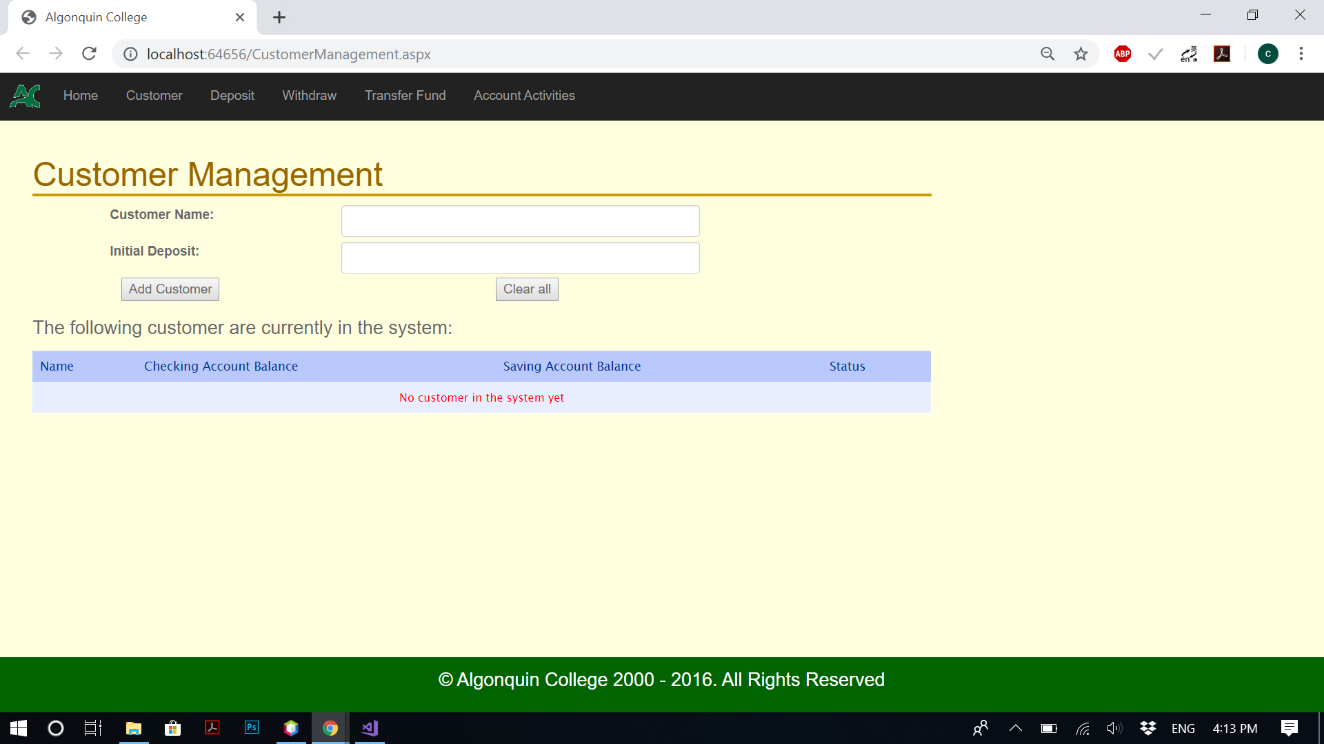The image size is (1324, 744).
Task: Bookmark this page with the star icon
Action: click(1081, 54)
